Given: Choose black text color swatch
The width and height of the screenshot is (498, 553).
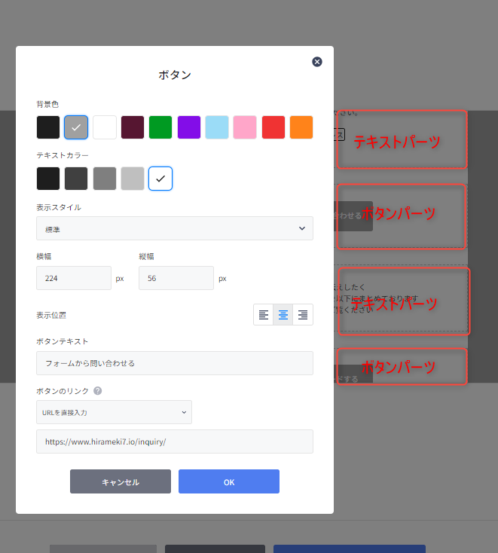Looking at the screenshot, I should [x=48, y=179].
